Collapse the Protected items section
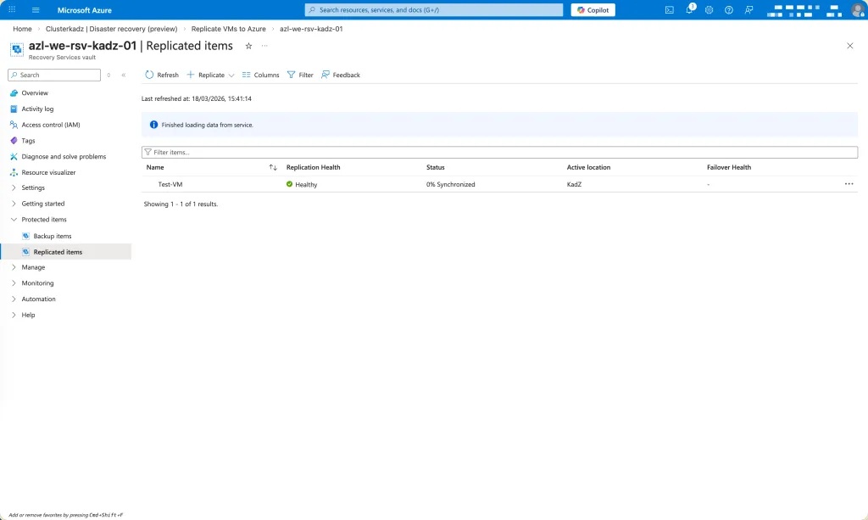The height and width of the screenshot is (520, 868). (44, 220)
